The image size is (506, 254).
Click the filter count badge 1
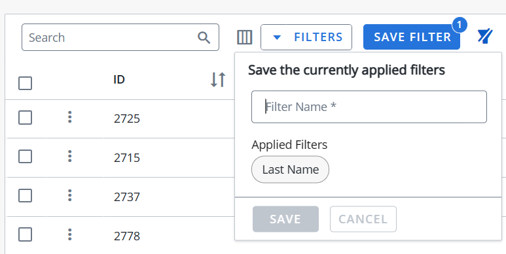click(x=460, y=25)
